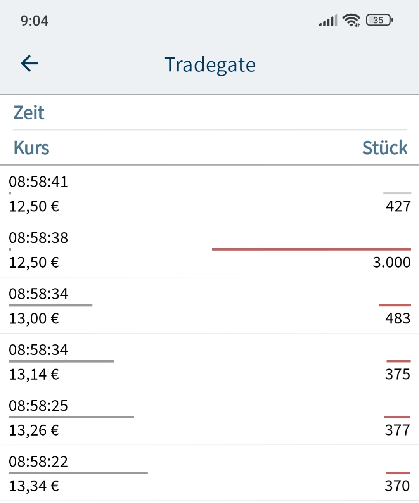The width and height of the screenshot is (419, 503).
Task: Tap the 13,34 € price entry
Action: [x=34, y=486]
